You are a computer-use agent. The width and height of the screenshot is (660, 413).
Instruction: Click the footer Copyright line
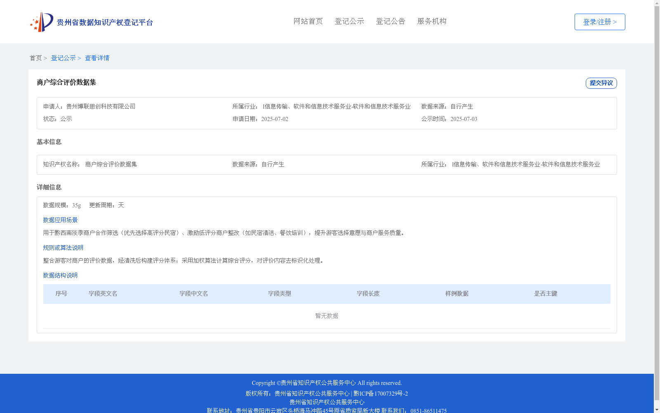click(327, 383)
